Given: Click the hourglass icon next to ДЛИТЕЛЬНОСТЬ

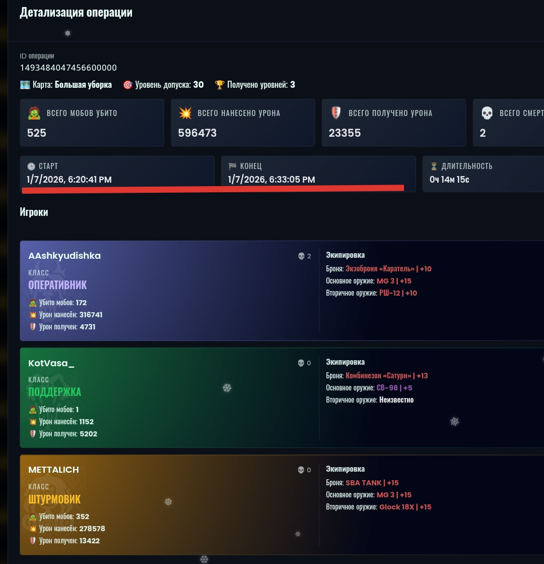Looking at the screenshot, I should (x=434, y=166).
